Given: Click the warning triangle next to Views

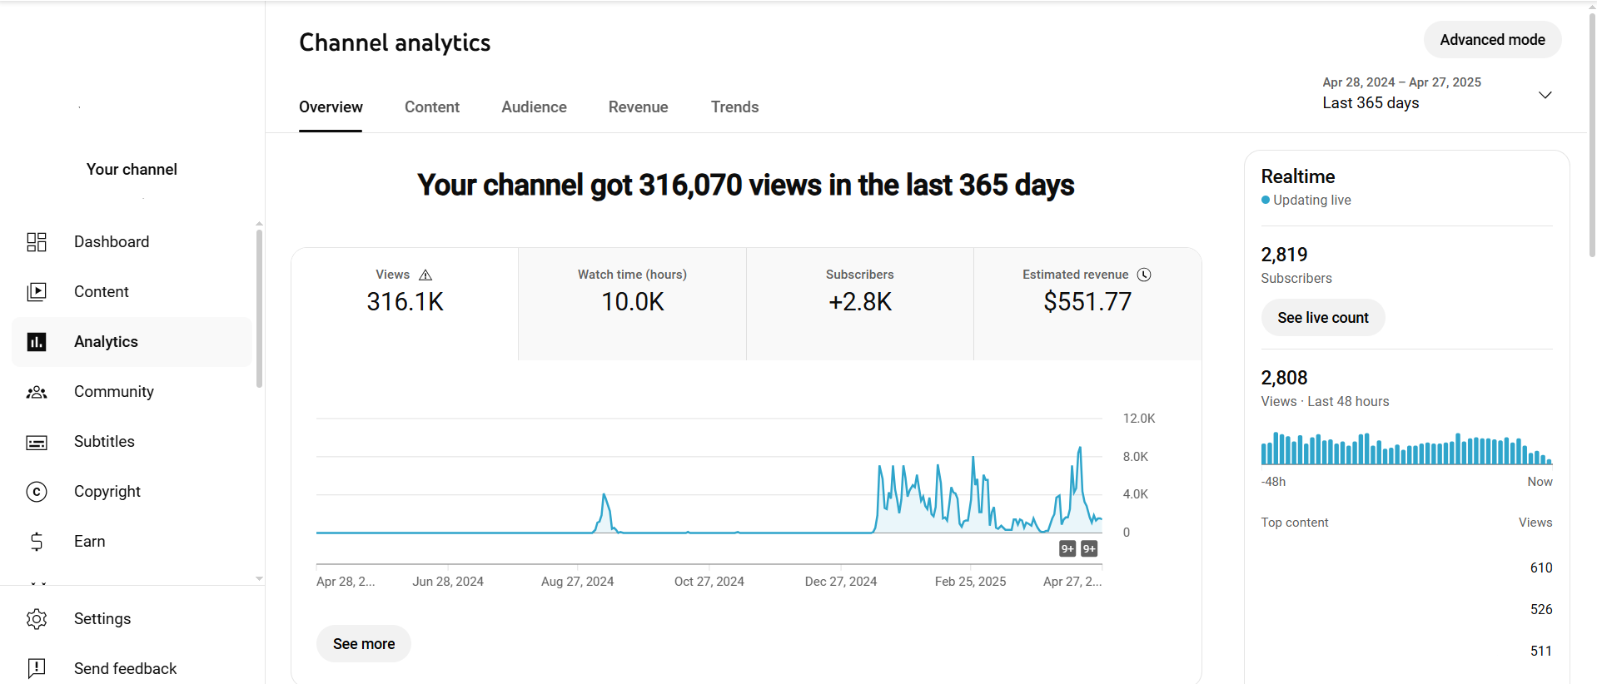Looking at the screenshot, I should tap(425, 275).
